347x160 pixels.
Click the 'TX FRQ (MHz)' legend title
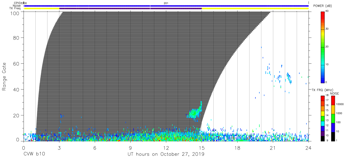(x=322, y=90)
